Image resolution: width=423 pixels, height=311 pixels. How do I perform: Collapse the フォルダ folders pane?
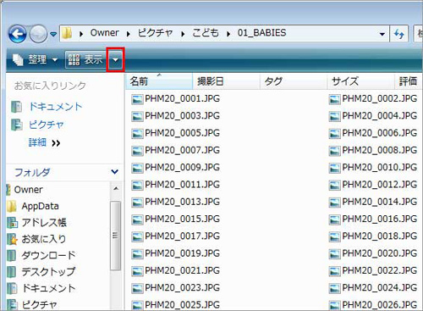click(114, 172)
